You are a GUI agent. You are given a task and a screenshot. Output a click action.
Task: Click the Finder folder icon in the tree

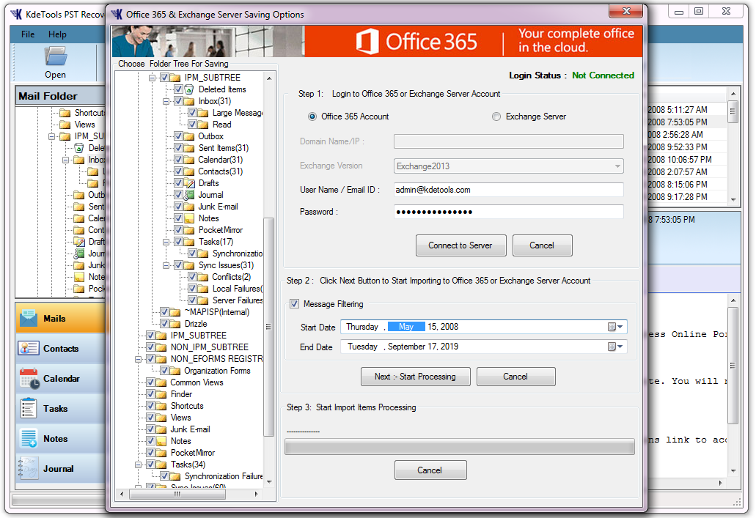click(161, 394)
